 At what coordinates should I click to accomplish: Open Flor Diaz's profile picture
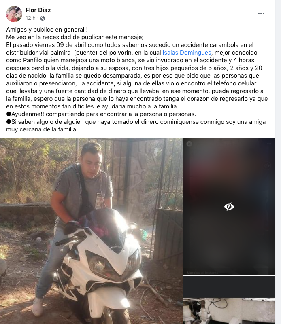(14, 14)
